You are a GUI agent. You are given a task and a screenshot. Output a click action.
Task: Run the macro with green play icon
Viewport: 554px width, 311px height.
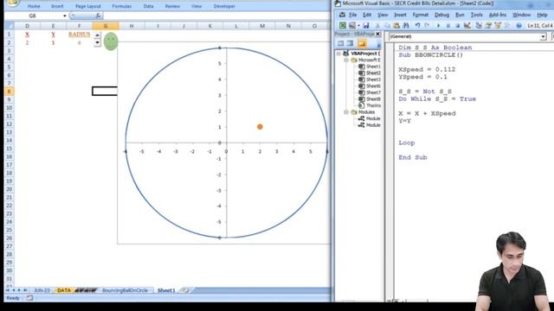click(439, 26)
